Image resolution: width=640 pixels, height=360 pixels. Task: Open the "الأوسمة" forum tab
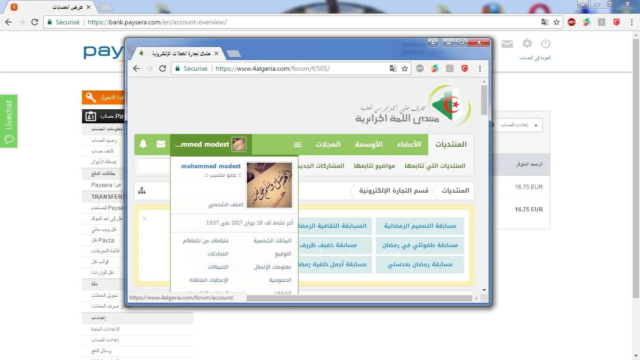(369, 144)
